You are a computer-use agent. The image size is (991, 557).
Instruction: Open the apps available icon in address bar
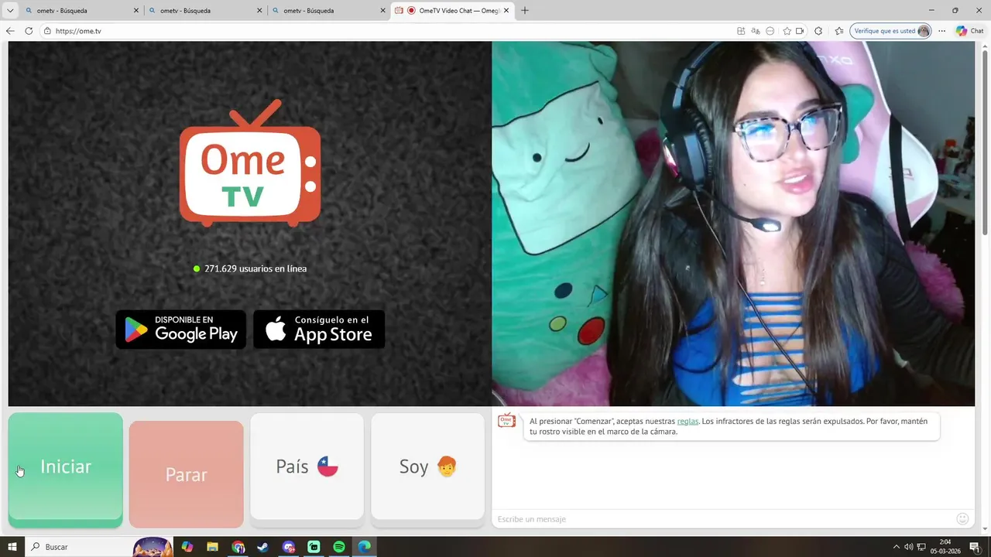point(741,31)
